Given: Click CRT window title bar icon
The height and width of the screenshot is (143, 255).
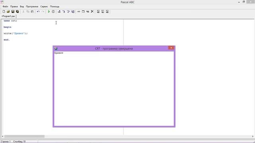Looking at the screenshot, I should coord(56,48).
